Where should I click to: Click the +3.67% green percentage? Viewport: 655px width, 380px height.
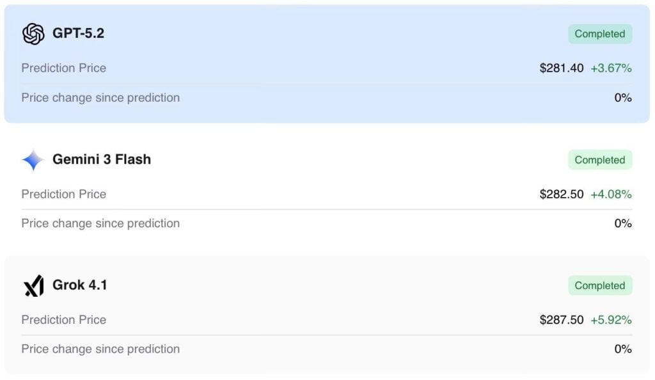click(611, 68)
